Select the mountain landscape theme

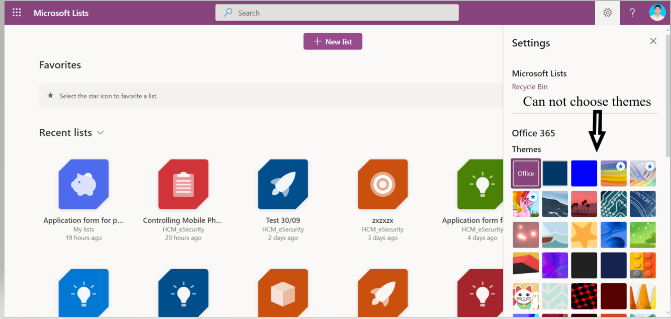[x=555, y=204]
